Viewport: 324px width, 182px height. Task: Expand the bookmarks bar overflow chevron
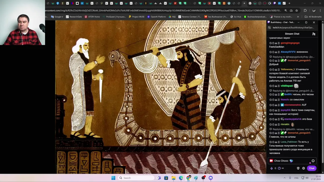pos(298,17)
